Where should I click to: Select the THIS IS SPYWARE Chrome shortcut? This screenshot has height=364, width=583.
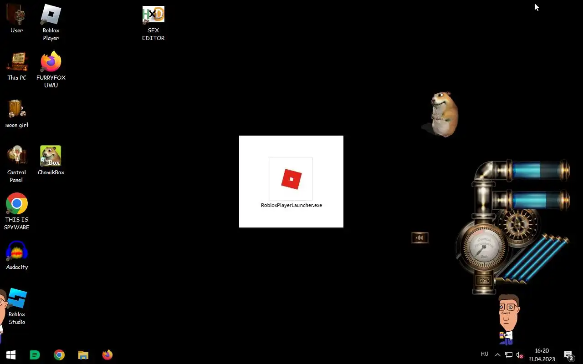click(x=17, y=211)
